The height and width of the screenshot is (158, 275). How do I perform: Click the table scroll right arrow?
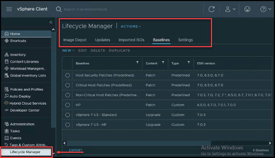pyautogui.click(x=270, y=143)
